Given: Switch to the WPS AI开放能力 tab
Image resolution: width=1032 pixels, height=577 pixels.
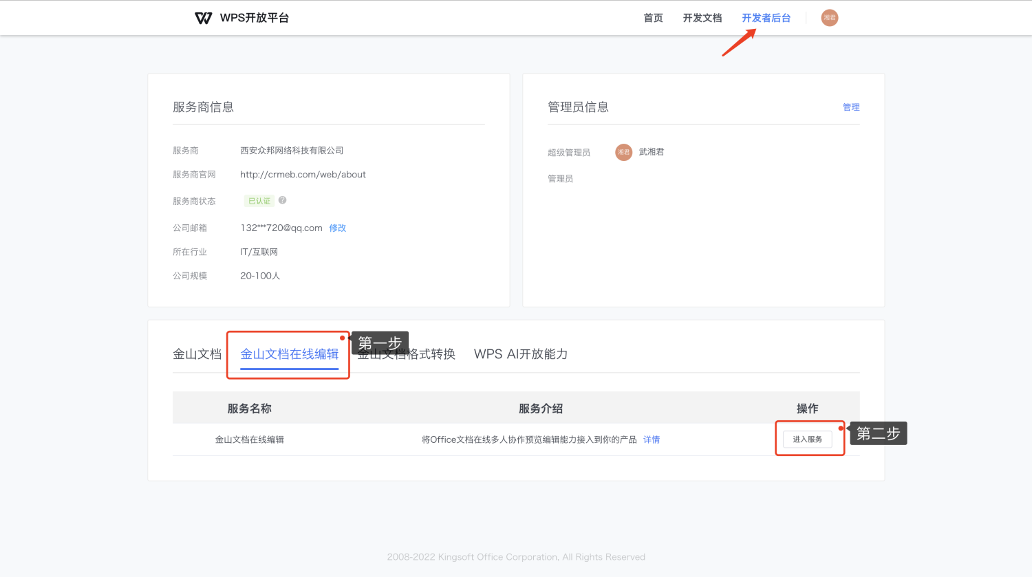Looking at the screenshot, I should click(520, 354).
